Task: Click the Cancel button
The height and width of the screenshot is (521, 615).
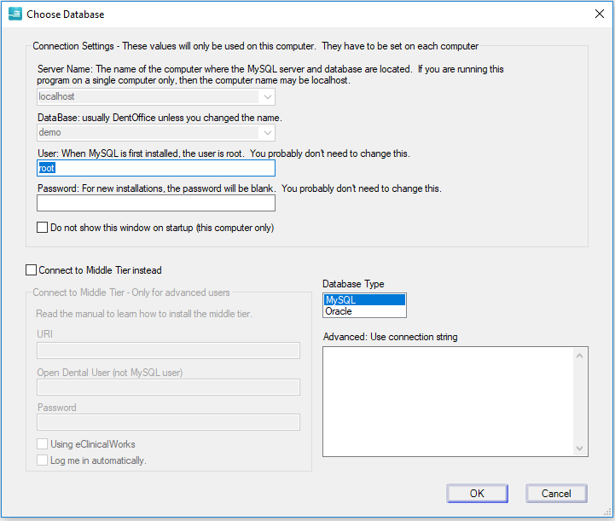Action: coord(556,493)
